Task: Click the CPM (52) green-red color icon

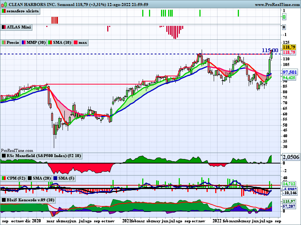Action: coord(4,178)
